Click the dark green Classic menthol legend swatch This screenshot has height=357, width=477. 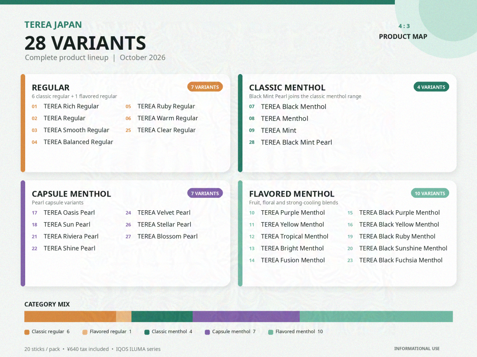pyautogui.click(x=147, y=332)
